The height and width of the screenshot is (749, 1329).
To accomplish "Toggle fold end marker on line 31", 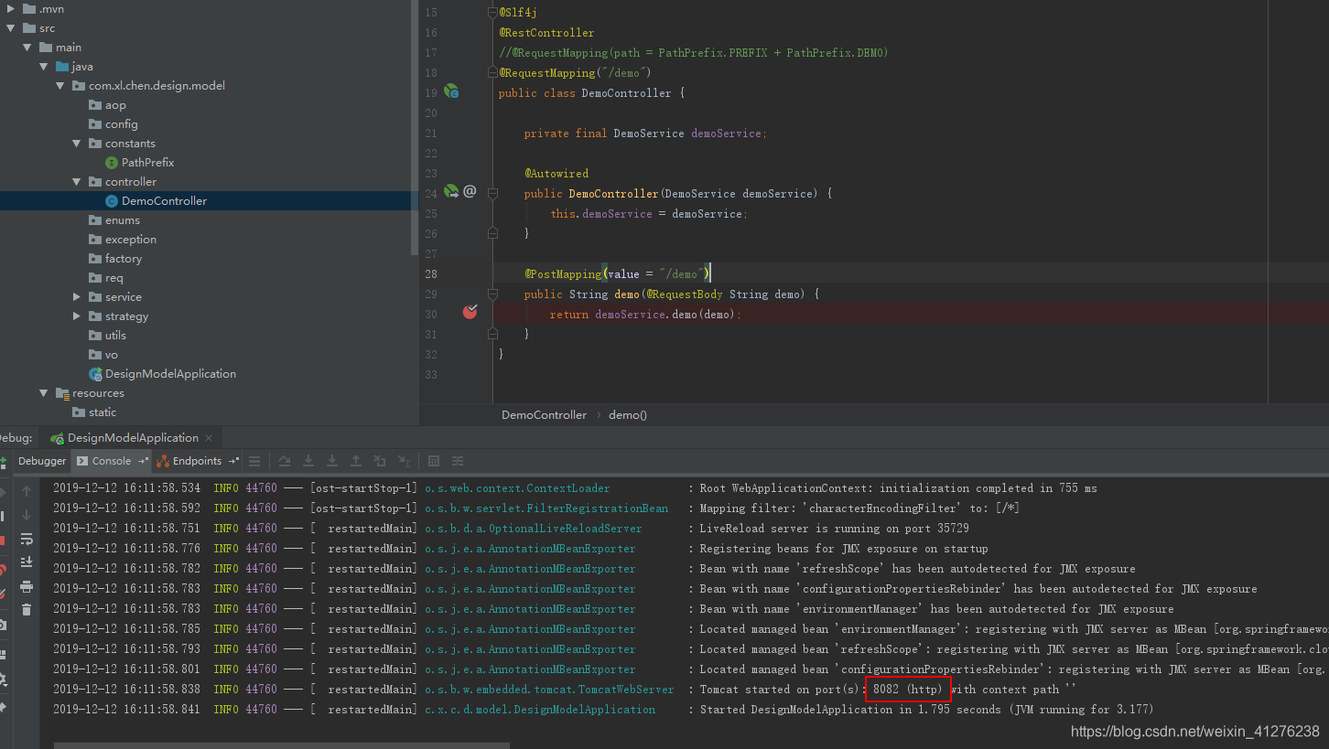I will (x=492, y=335).
